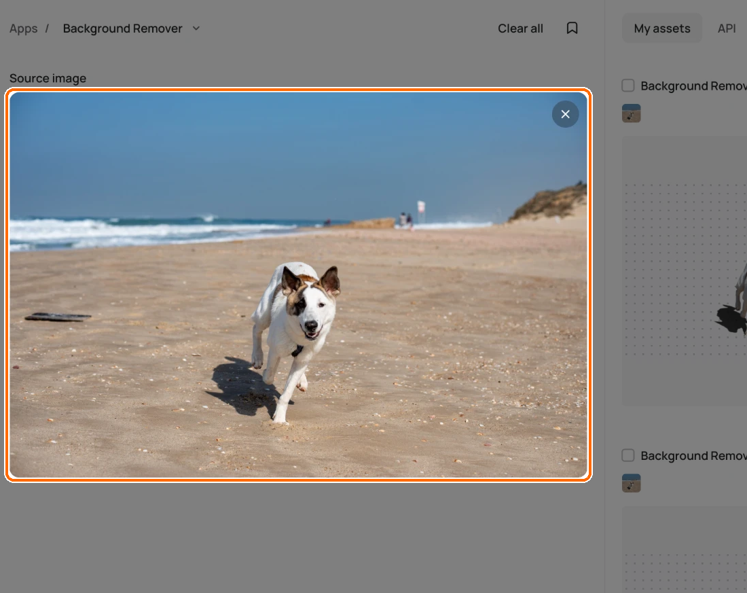This screenshot has height=593, width=747.
Task: Click the Background Remover breadcrumb title
Action: coord(122,29)
